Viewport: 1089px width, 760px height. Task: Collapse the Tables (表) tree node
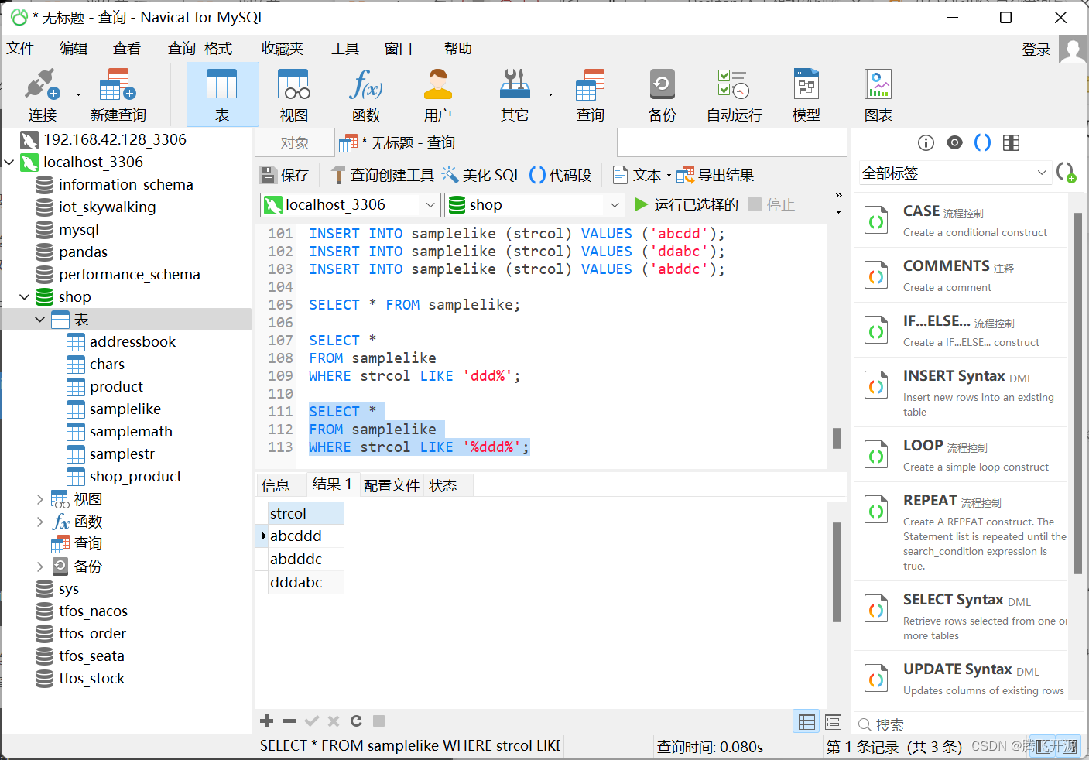coord(40,320)
